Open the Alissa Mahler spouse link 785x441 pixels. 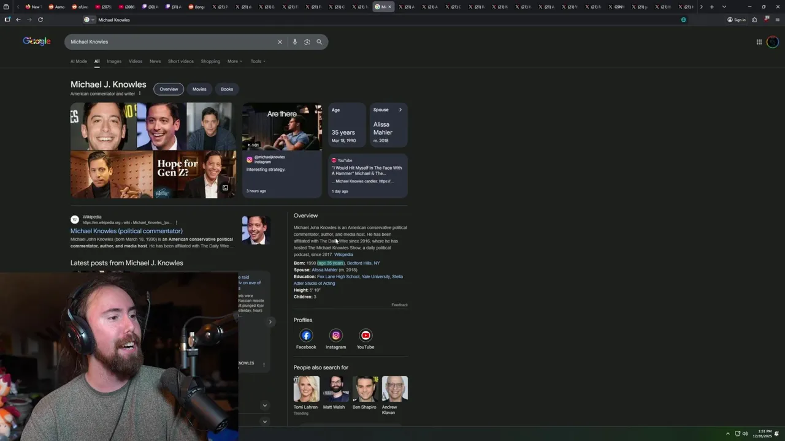324,270
